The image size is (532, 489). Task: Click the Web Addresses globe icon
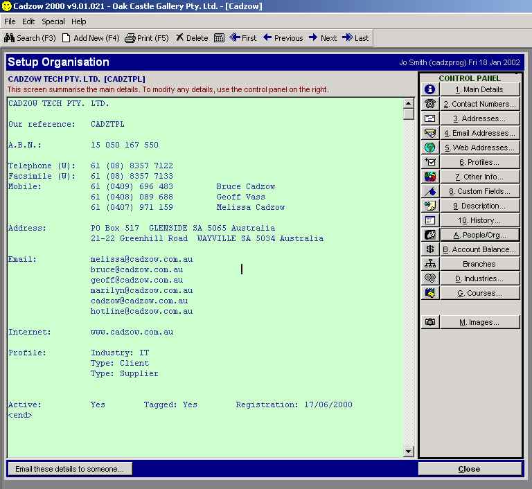[x=430, y=148]
